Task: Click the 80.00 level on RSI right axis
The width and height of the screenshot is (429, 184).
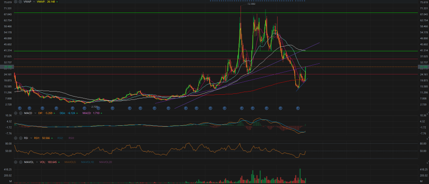Action: click(x=423, y=143)
